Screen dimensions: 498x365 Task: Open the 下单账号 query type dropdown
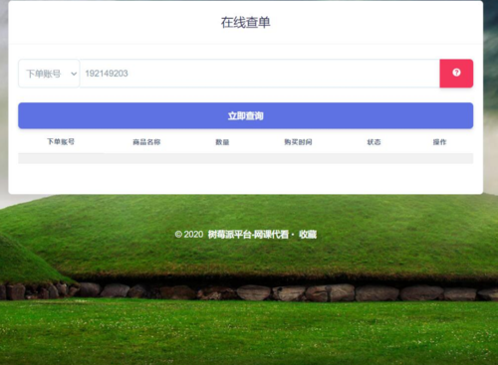point(49,74)
